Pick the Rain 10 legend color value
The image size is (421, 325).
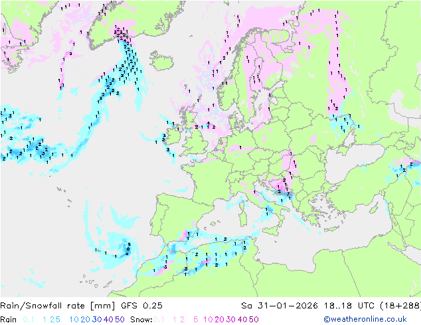(74, 320)
